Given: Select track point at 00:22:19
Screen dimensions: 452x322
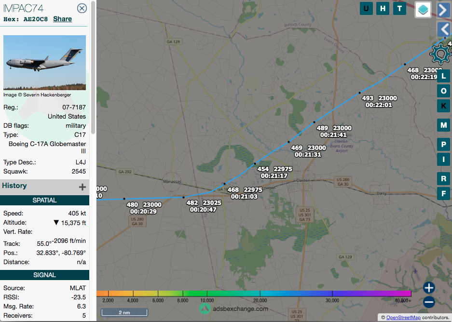Looking at the screenshot, I should pos(405,64).
